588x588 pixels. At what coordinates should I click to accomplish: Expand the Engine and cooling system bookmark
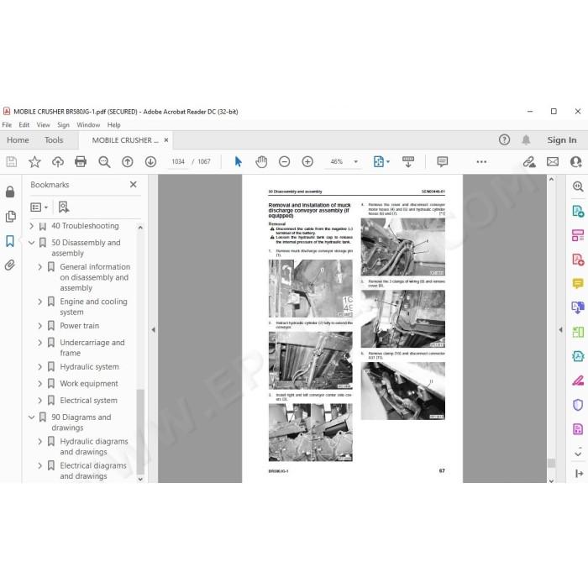click(40, 302)
